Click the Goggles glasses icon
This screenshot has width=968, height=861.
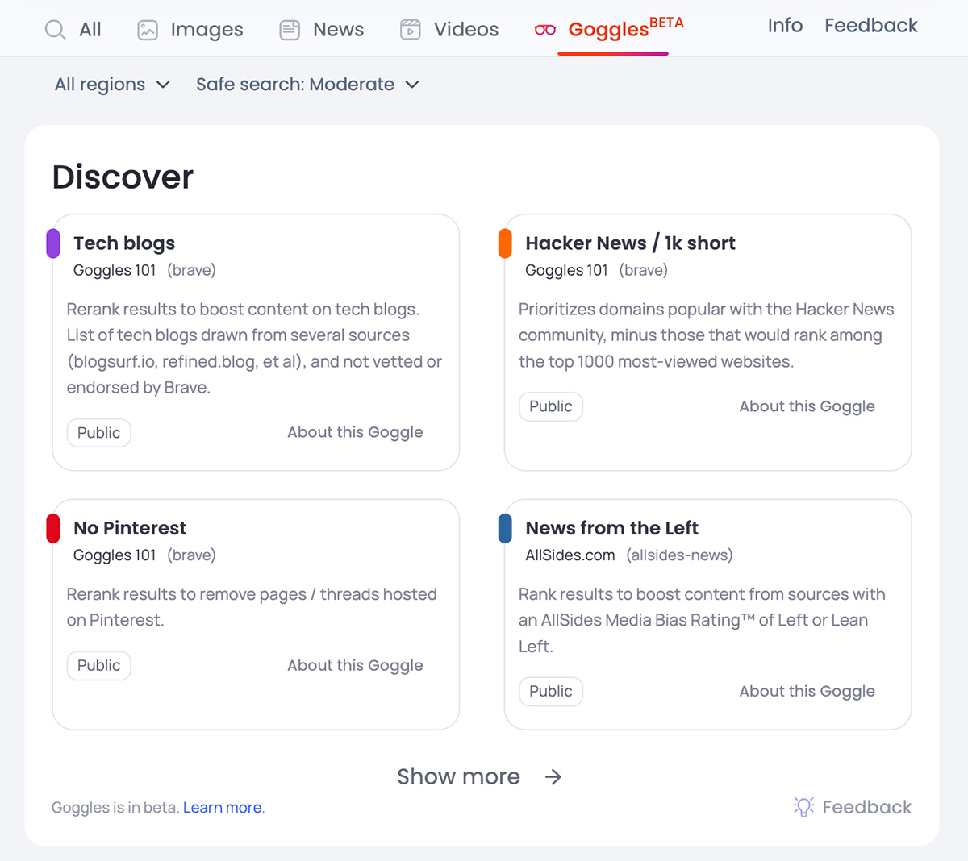point(545,30)
